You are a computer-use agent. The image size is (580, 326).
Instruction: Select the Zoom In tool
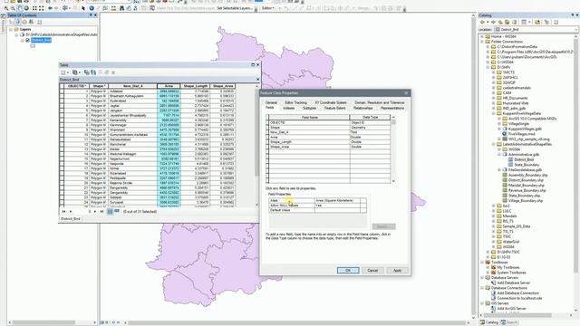pyautogui.click(x=6, y=8)
